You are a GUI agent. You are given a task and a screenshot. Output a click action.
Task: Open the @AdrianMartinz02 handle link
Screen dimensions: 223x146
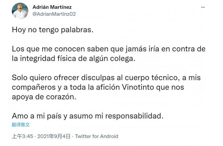(x=54, y=14)
